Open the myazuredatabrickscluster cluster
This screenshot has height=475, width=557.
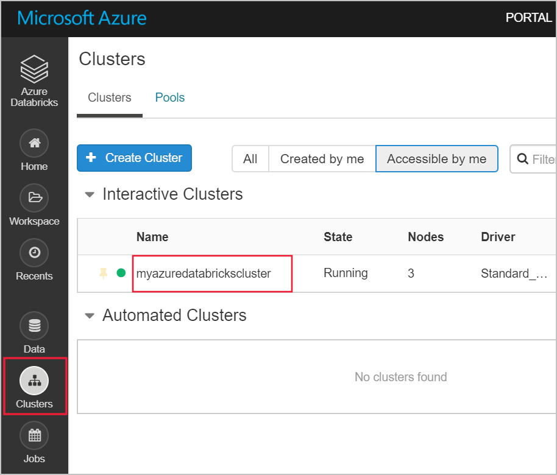[x=204, y=273]
